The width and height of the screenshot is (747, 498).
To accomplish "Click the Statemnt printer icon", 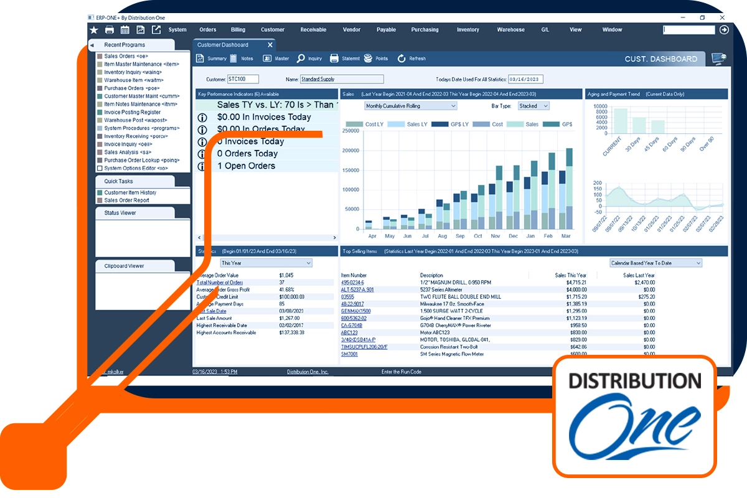I will click(334, 58).
